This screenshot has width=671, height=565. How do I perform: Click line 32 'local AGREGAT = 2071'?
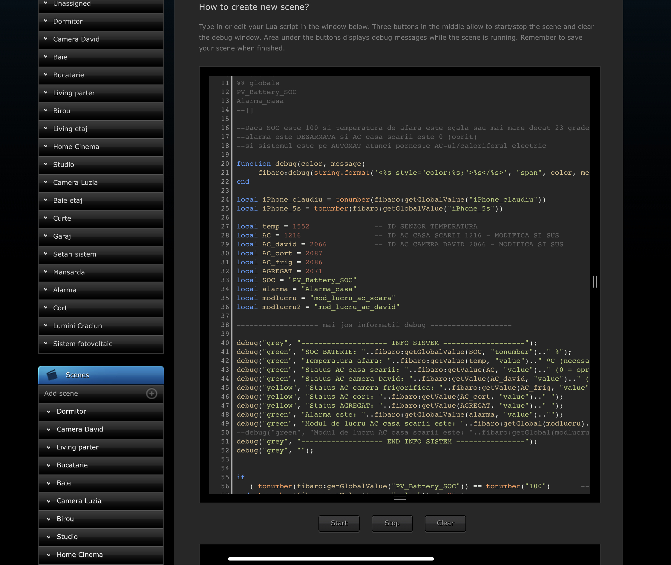click(279, 271)
